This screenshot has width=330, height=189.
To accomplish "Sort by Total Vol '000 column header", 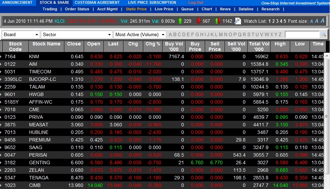I will click(259, 46).
